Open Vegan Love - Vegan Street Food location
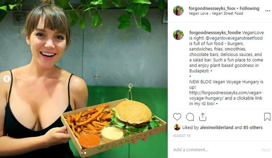 tap(216, 13)
